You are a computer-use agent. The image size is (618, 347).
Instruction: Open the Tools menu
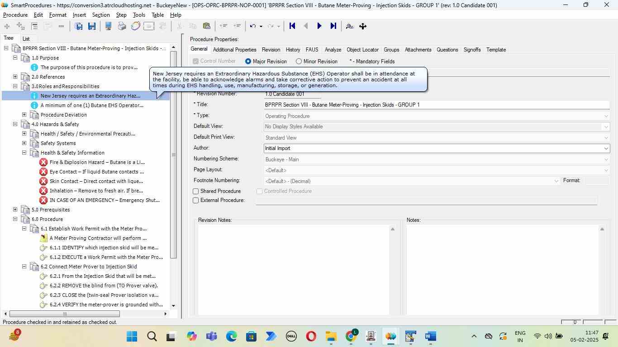[139, 15]
